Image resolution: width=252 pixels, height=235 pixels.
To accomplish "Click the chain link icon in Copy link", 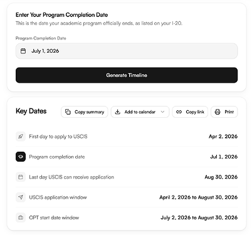I will click(x=179, y=112).
